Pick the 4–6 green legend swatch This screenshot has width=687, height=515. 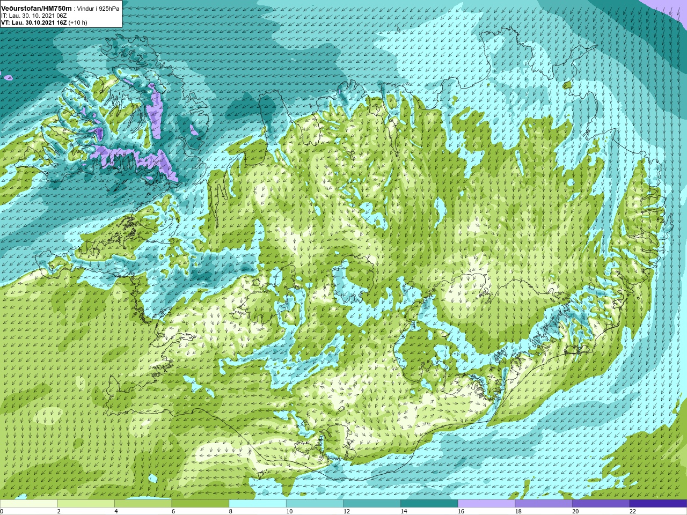click(143, 504)
